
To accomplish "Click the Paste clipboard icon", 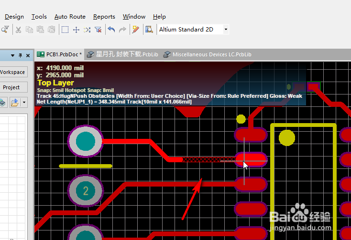I will [40, 30].
